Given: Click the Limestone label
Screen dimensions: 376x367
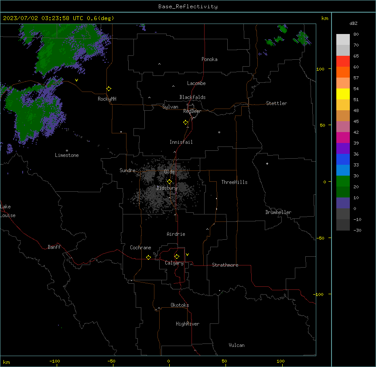Looking at the screenshot, I should (x=67, y=155).
